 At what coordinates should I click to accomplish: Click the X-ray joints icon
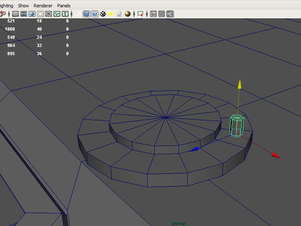tap(170, 14)
